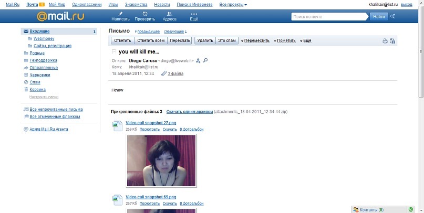The width and height of the screenshot is (424, 213).
Task: Open Архив Mail.Ru Агента link
Action: 49,129
